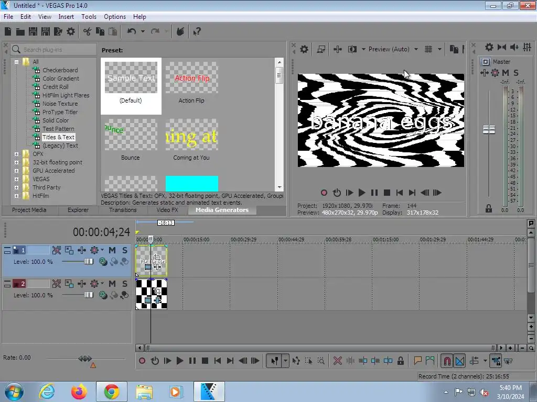Open the Overlays grid dropdown arrow
The image size is (537, 402).
click(440, 49)
